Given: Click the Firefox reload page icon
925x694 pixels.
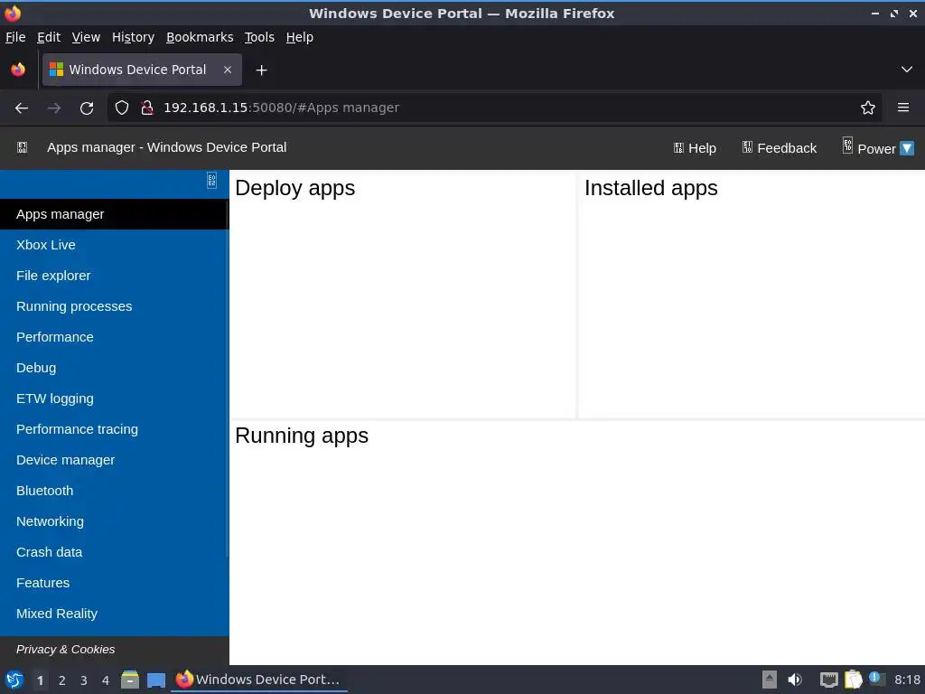Looking at the screenshot, I should click(87, 108).
